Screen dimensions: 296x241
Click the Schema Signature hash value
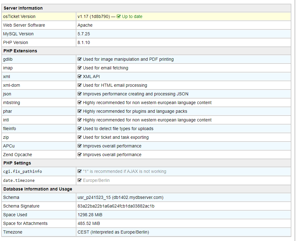pyautogui.click(x=116, y=206)
